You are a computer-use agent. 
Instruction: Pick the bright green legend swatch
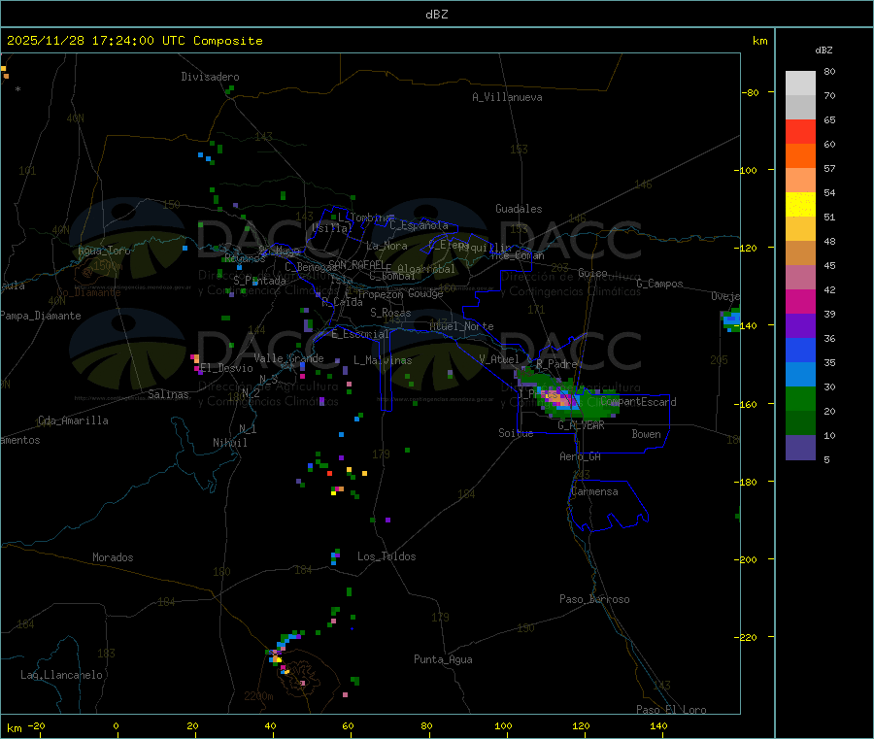[x=800, y=399]
